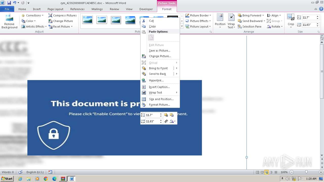Screen dimensions: 324x182
Task: Click mini toolbar Crop icon
Action: point(166,121)
